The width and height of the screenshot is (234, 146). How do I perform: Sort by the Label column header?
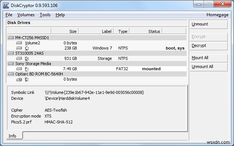click(96, 31)
